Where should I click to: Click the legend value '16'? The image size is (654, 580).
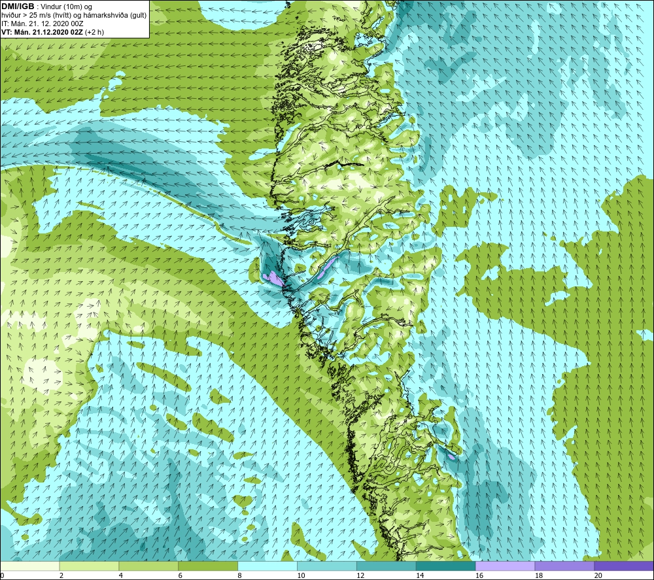click(x=479, y=575)
